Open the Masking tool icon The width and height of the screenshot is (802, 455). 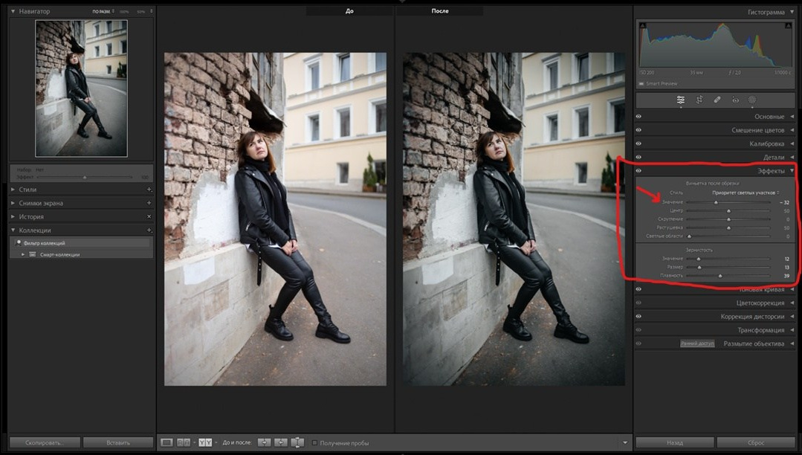pos(752,100)
